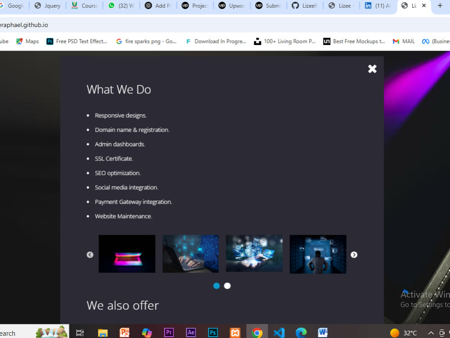Click the carousel previous arrow
The height and width of the screenshot is (338, 450).
pyautogui.click(x=90, y=255)
